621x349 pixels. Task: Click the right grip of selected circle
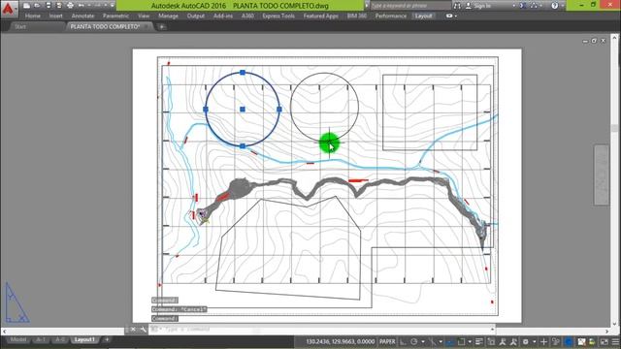279,110
